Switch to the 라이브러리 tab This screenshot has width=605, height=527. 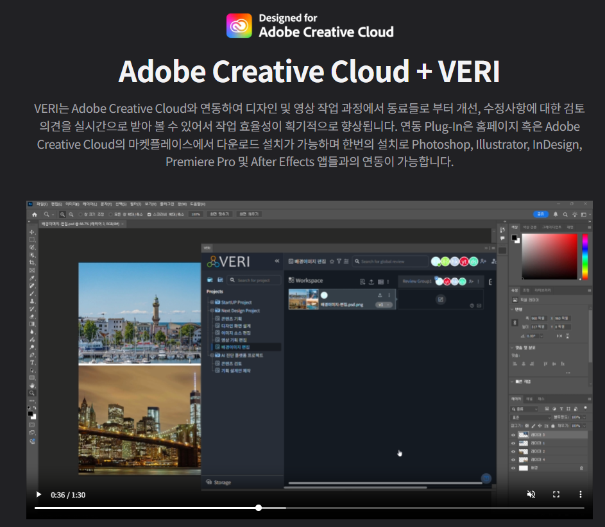543,290
